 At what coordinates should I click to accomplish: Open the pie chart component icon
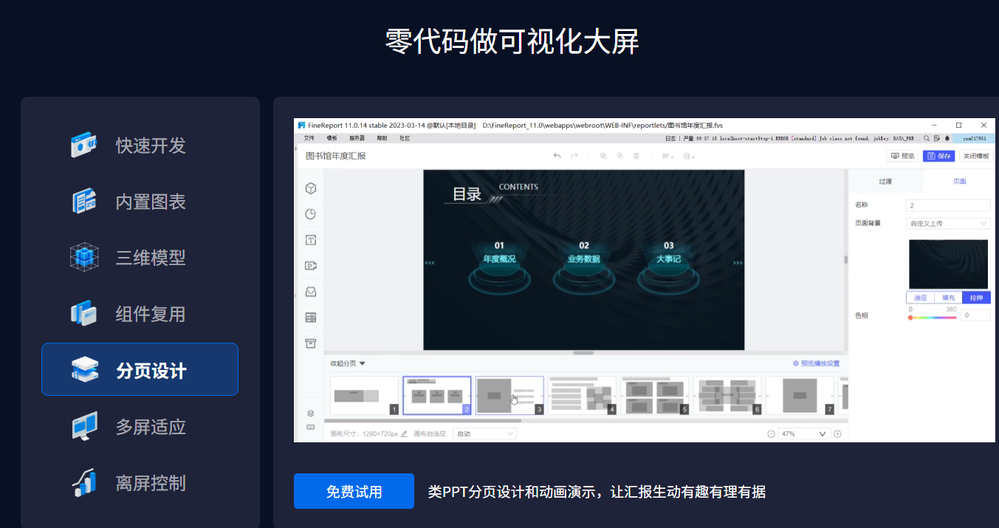(311, 214)
